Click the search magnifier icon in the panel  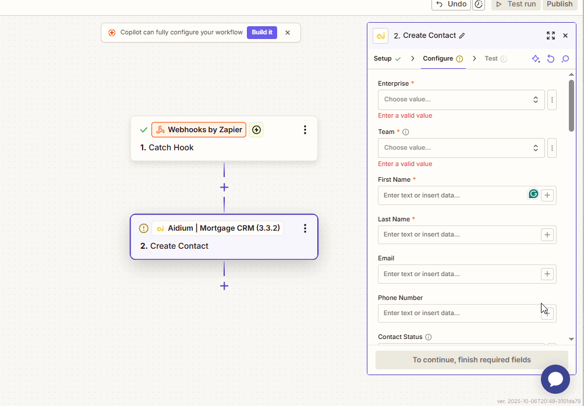click(565, 59)
